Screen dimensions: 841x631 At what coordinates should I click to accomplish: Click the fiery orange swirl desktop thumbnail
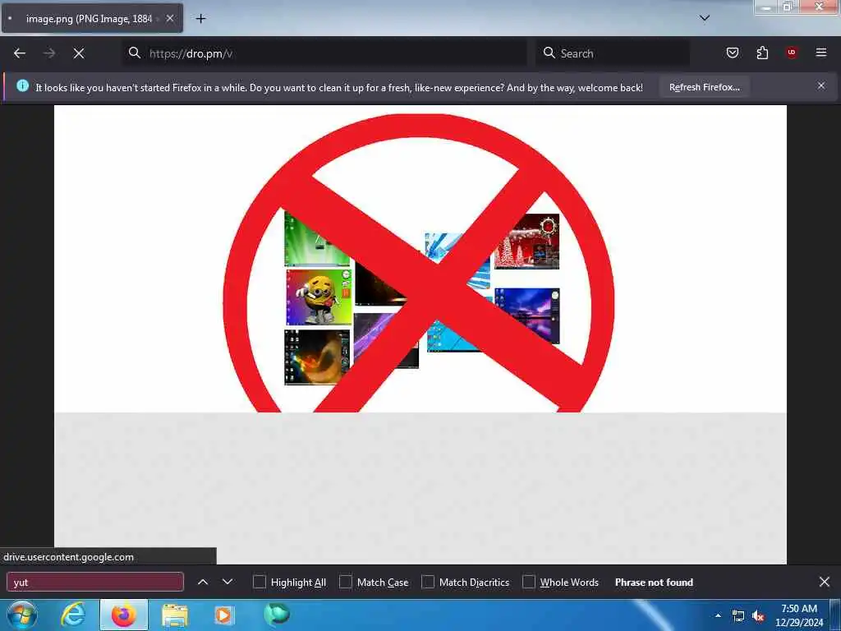[316, 357]
